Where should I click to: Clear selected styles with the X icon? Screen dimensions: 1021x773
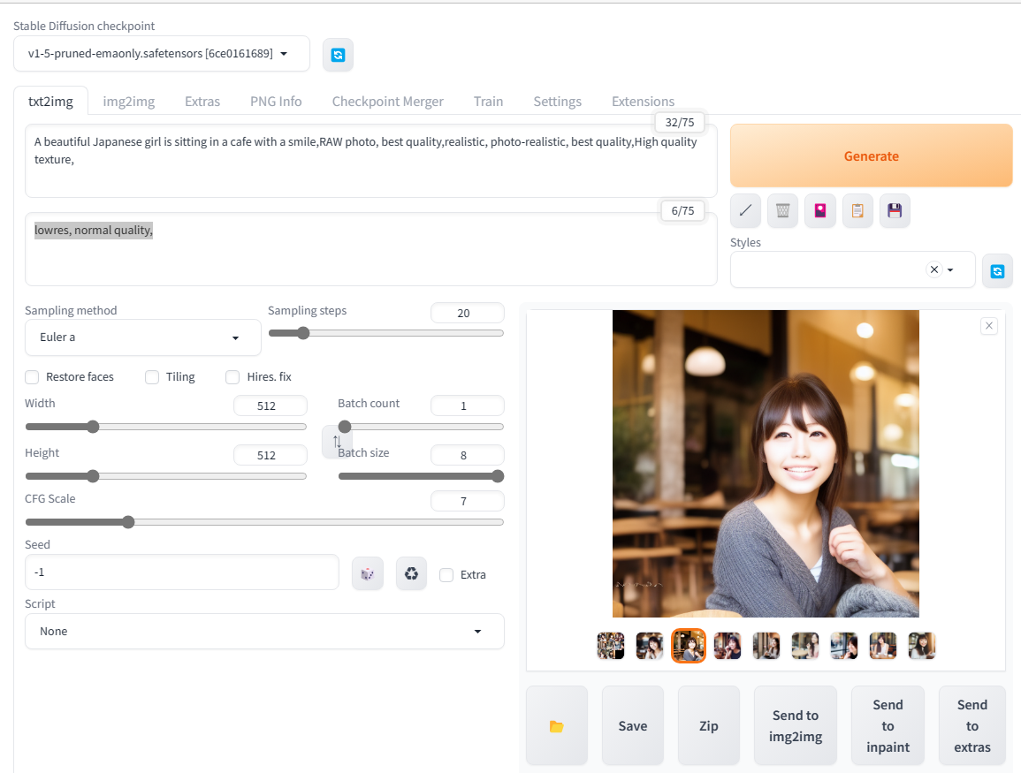coord(933,269)
